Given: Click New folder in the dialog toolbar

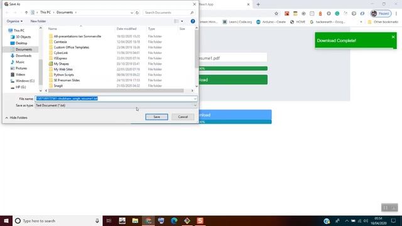Looking at the screenshot, I should [x=38, y=21].
